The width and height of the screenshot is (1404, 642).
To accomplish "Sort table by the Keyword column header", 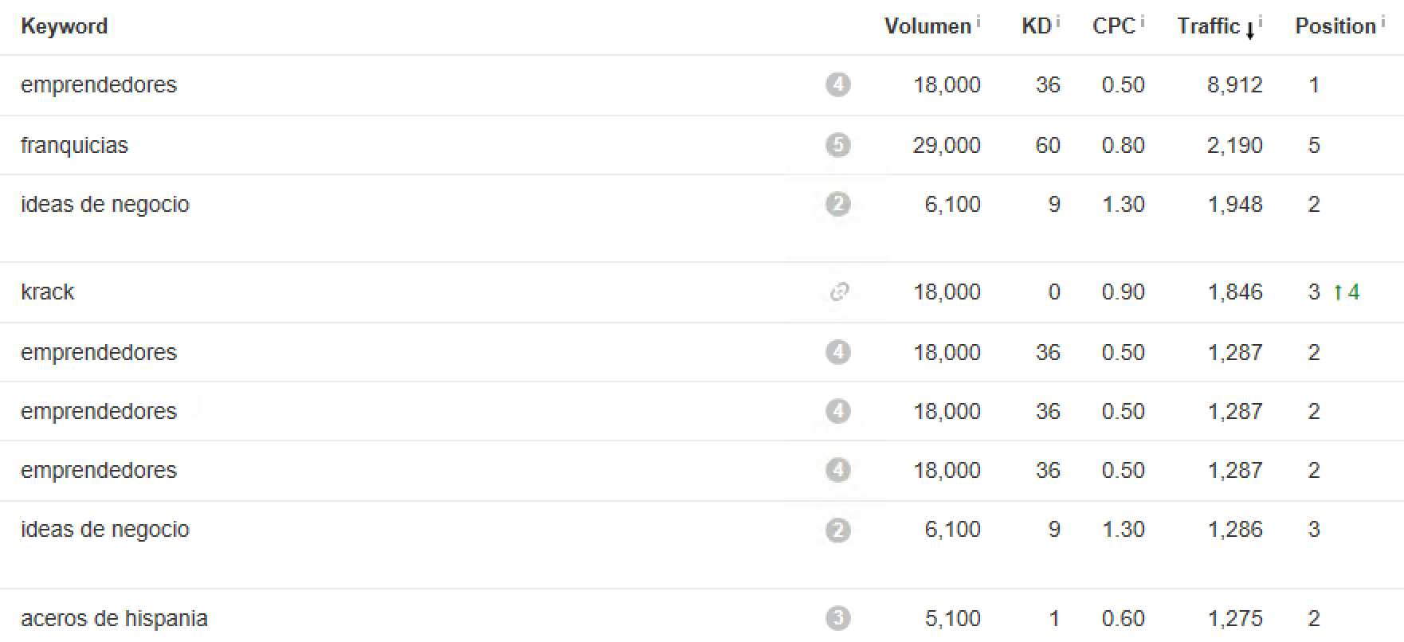I will 64,26.
